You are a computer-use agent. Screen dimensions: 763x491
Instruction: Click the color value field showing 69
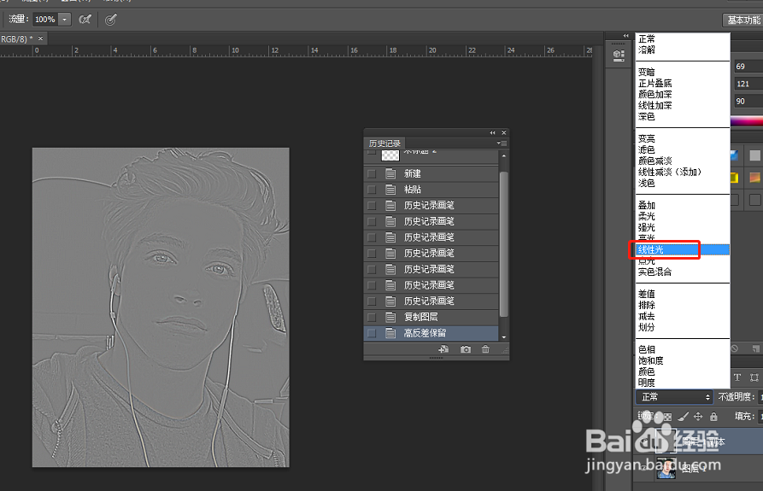click(x=748, y=67)
